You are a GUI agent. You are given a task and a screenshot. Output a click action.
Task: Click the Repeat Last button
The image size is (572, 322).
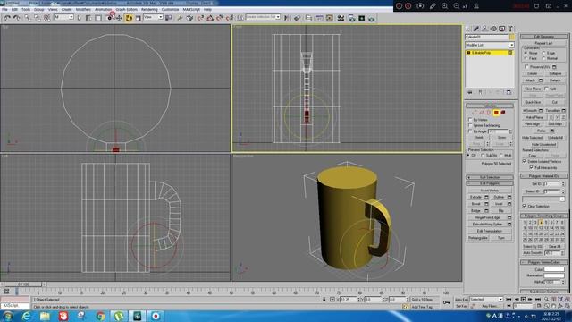click(544, 43)
